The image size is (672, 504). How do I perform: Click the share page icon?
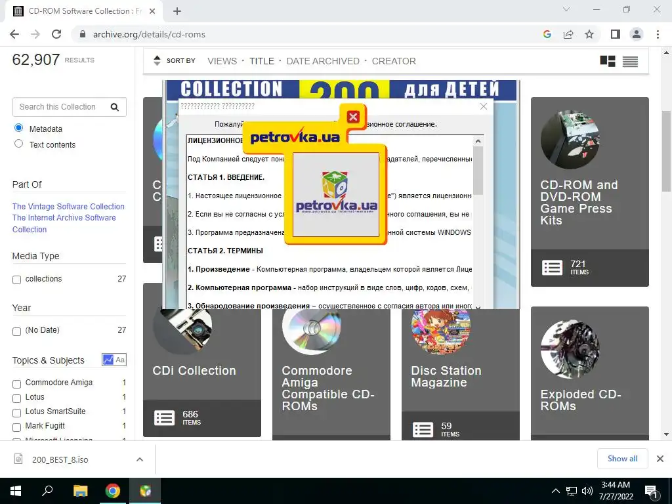coord(568,34)
